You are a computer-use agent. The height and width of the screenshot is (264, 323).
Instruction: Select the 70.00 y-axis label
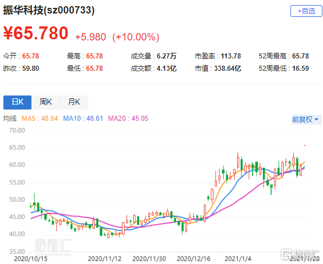(17, 130)
